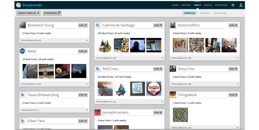This screenshot has width=259, height=130.
Task: Switch to the Groups tab
Action: tap(204, 13)
